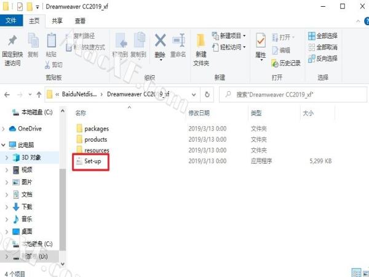Click the sidebar scroll up arrow
The image size is (369, 277).
pos(63,110)
